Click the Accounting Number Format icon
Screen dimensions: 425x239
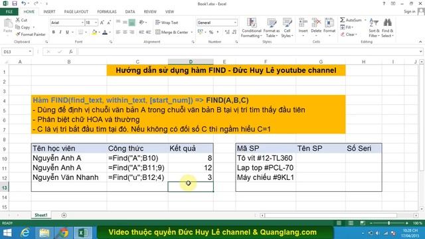pyautogui.click(x=201, y=32)
